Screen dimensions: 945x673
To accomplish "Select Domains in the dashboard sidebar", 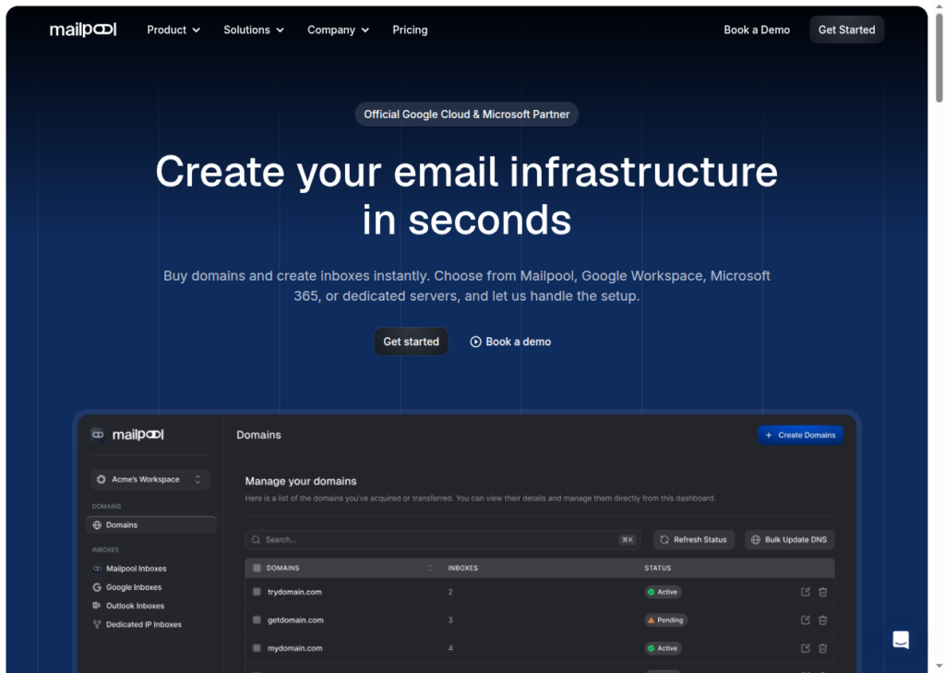I will click(x=150, y=525).
